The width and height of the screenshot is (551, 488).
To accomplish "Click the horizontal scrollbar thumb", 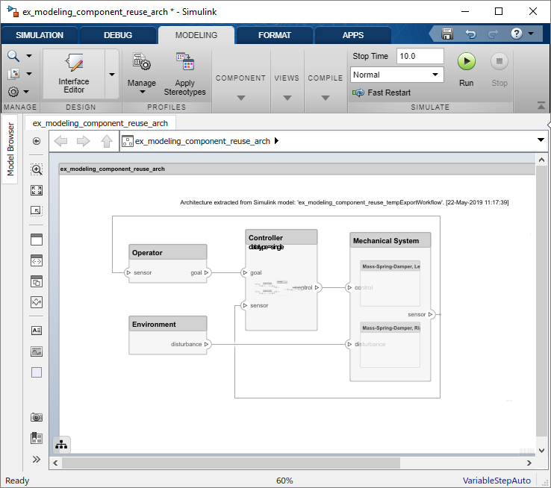I will click(231, 463).
